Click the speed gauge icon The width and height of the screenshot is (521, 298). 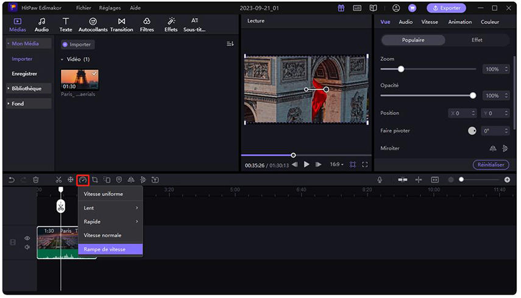pyautogui.click(x=83, y=180)
